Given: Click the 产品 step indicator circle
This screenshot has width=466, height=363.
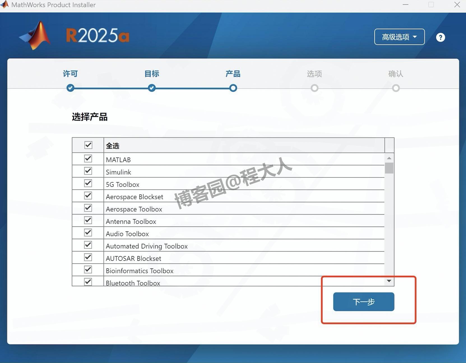Looking at the screenshot, I should tap(233, 88).
